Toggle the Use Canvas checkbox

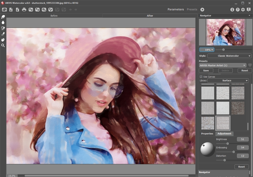201,77
